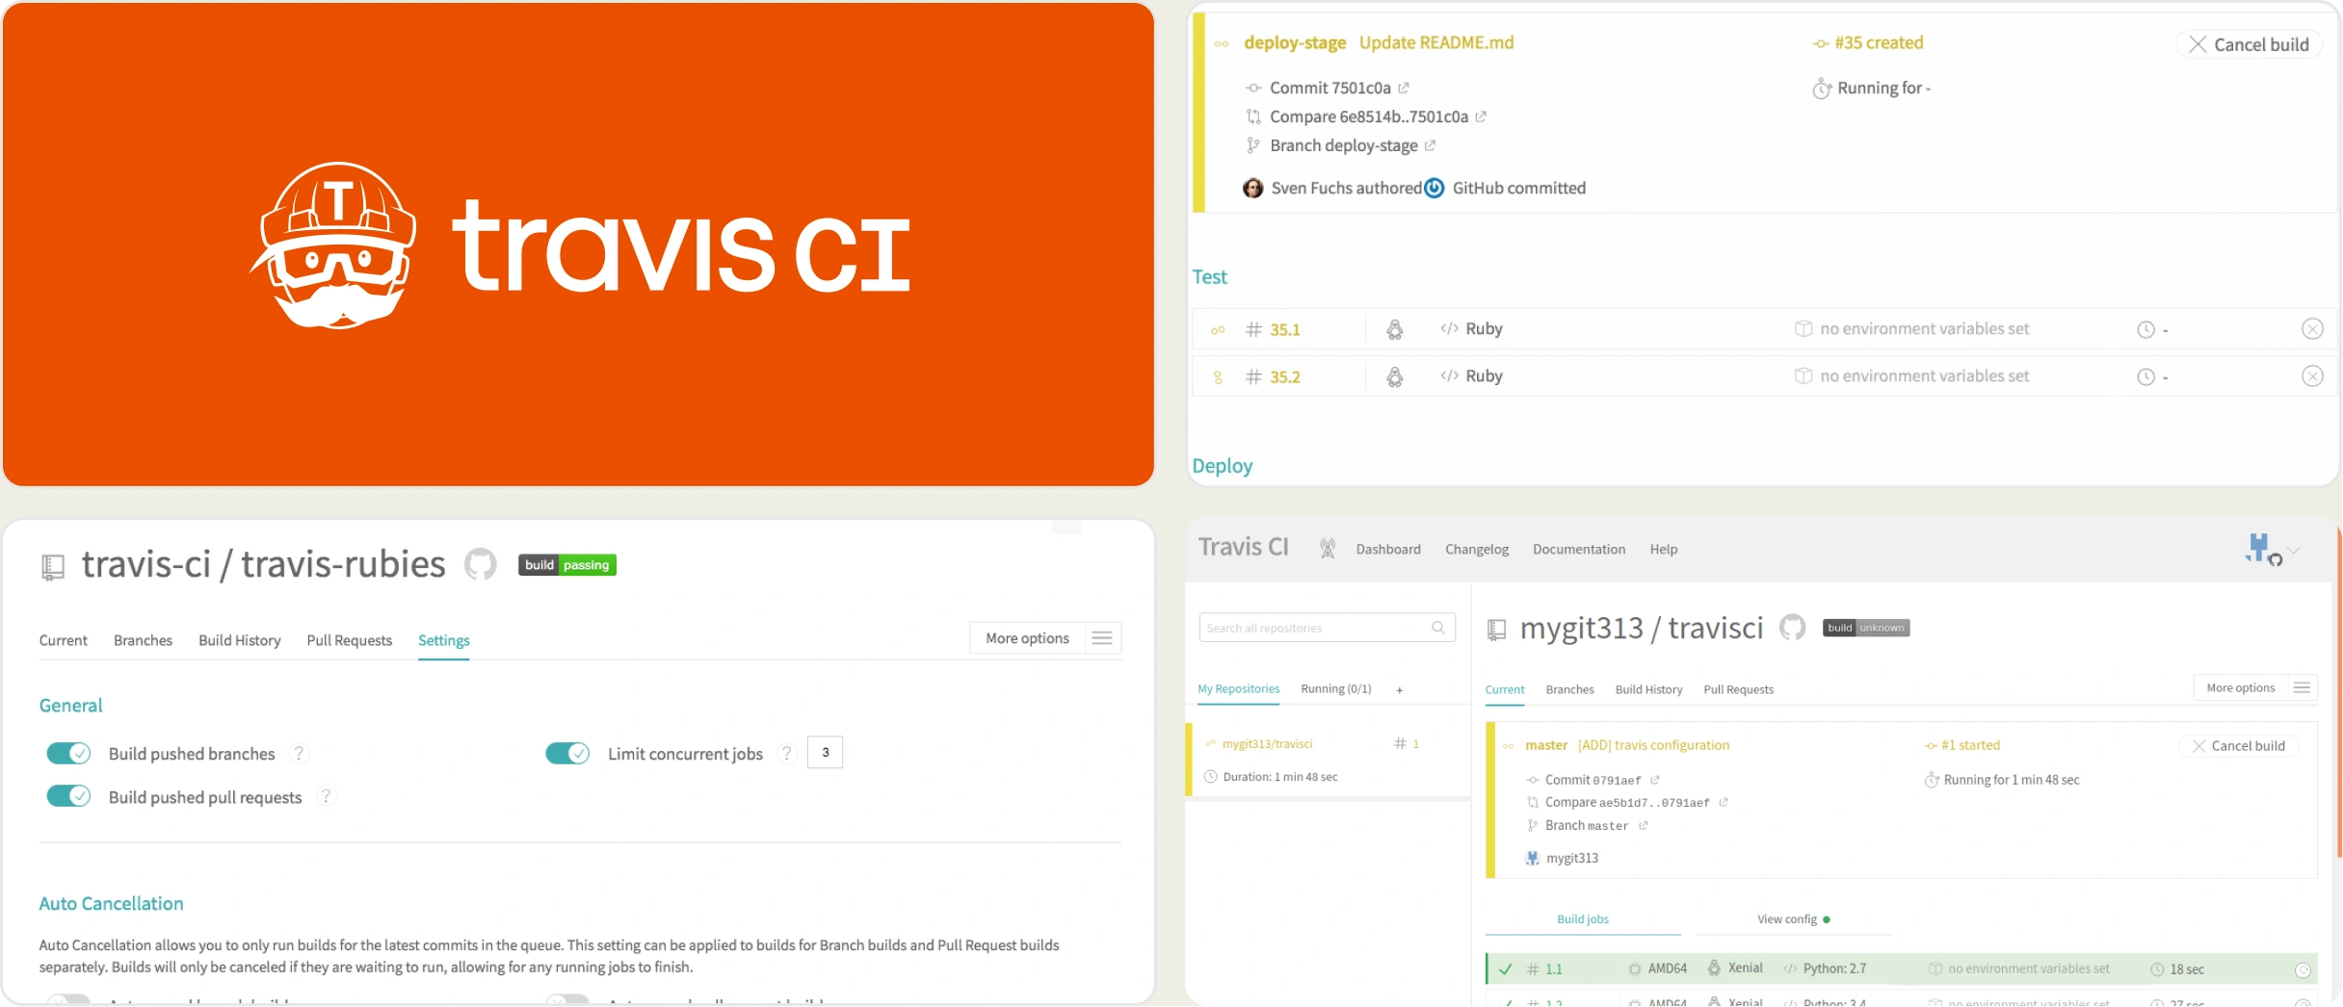Image resolution: width=2343 pixels, height=1007 pixels.
Task: Open job # 1.1 Python: 2.7 row
Action: (1900, 969)
